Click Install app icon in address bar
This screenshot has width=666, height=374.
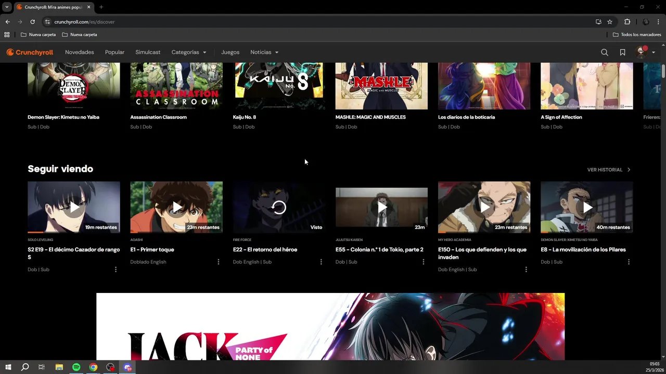click(598, 22)
